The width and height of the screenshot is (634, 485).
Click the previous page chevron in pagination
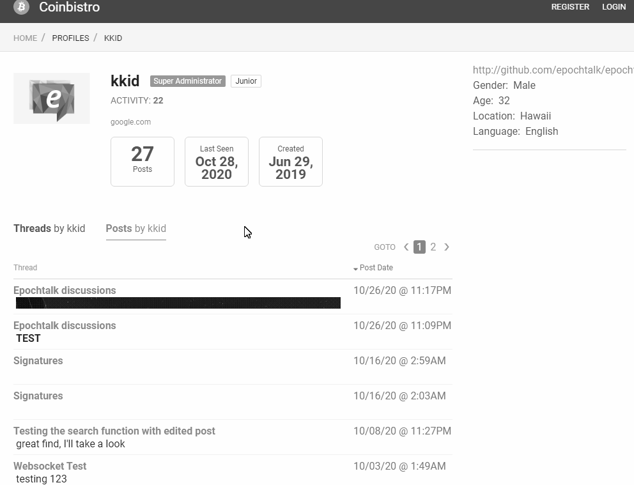click(x=406, y=247)
